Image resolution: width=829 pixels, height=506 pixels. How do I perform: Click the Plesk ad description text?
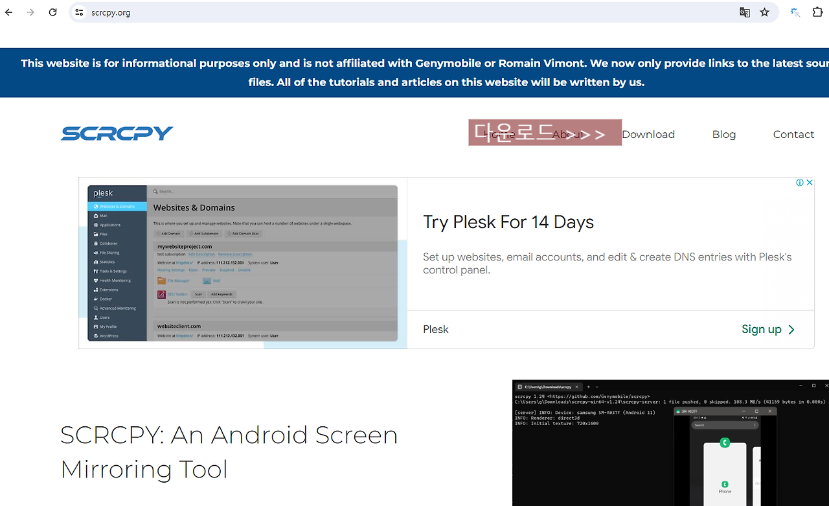click(608, 264)
